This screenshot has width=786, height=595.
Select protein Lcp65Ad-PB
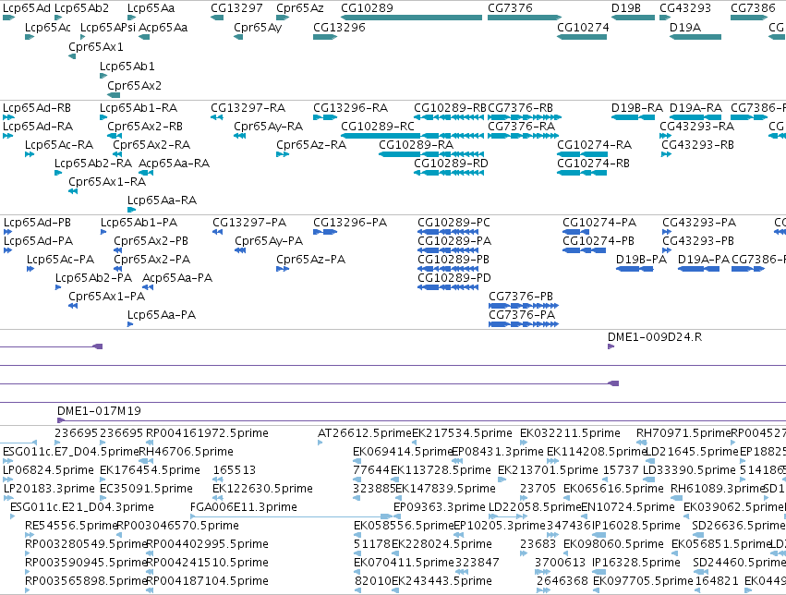pyautogui.click(x=37, y=223)
